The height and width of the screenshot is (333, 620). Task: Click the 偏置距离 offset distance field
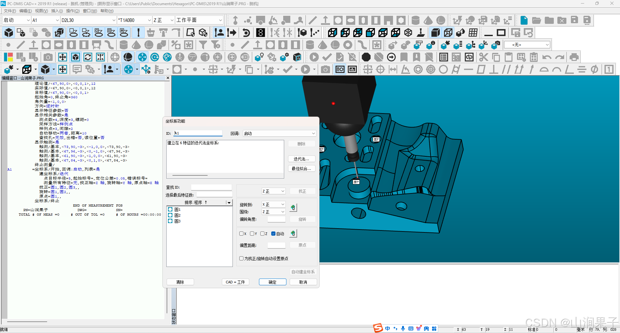(276, 245)
